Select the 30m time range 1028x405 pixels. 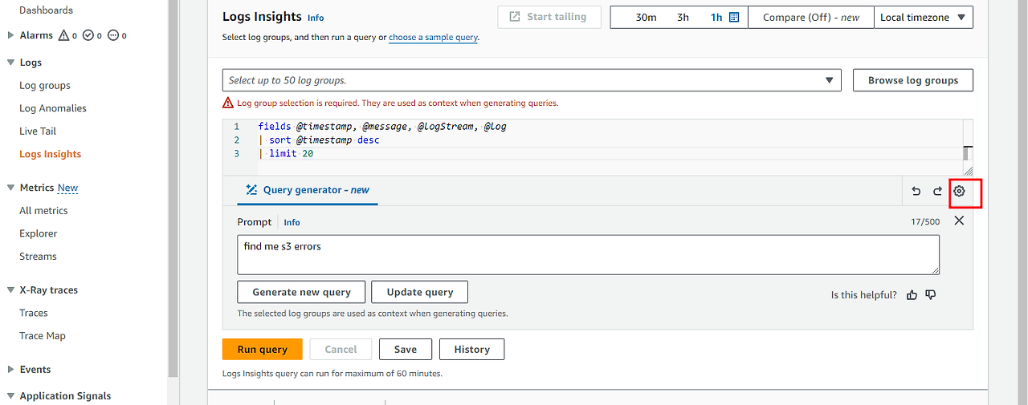click(x=646, y=17)
